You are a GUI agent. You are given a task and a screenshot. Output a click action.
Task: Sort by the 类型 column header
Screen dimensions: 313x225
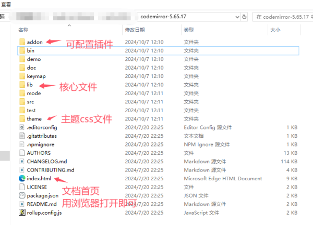189,30
